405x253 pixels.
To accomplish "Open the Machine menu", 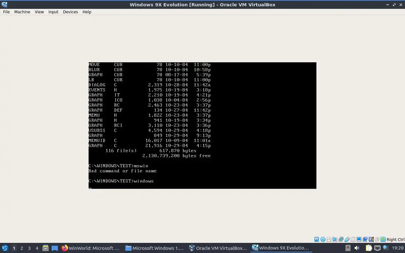I will point(22,12).
